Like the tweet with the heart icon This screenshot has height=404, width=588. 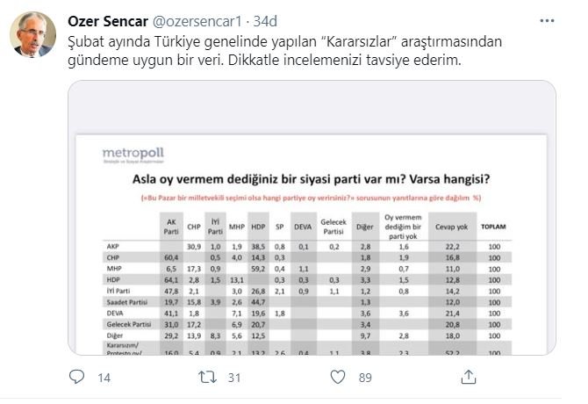[338, 377]
